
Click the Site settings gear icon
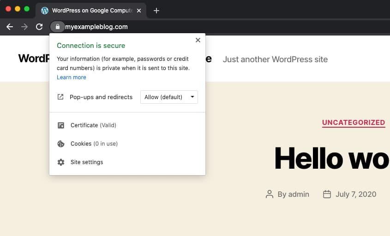(61, 162)
